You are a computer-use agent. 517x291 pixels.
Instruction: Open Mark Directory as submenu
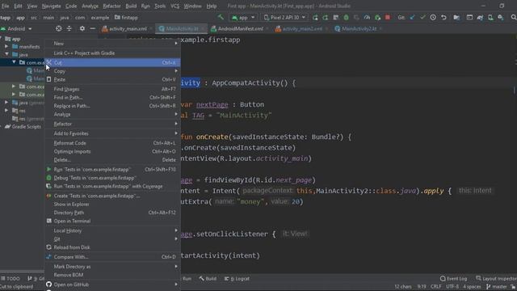tap(112, 267)
